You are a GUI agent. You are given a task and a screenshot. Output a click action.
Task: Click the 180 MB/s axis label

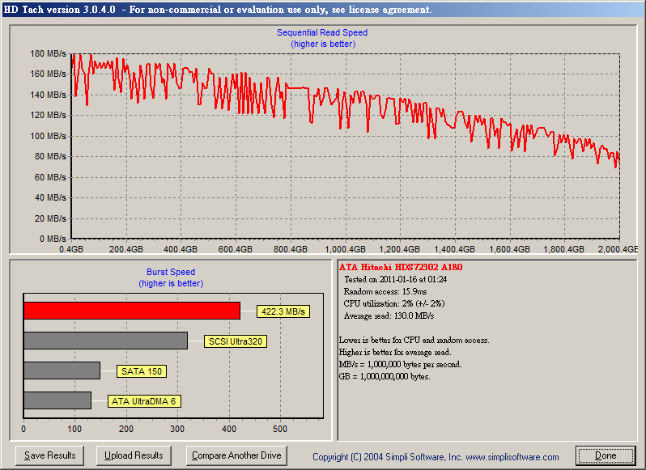pyautogui.click(x=48, y=53)
